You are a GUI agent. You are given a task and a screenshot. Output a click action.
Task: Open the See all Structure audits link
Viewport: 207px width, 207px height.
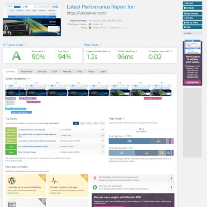pyautogui.click(x=14, y=160)
